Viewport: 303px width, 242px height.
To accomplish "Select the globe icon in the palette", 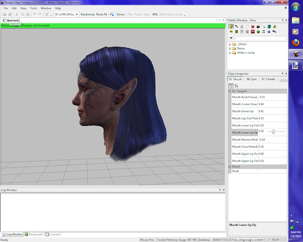I will (x=269, y=26).
